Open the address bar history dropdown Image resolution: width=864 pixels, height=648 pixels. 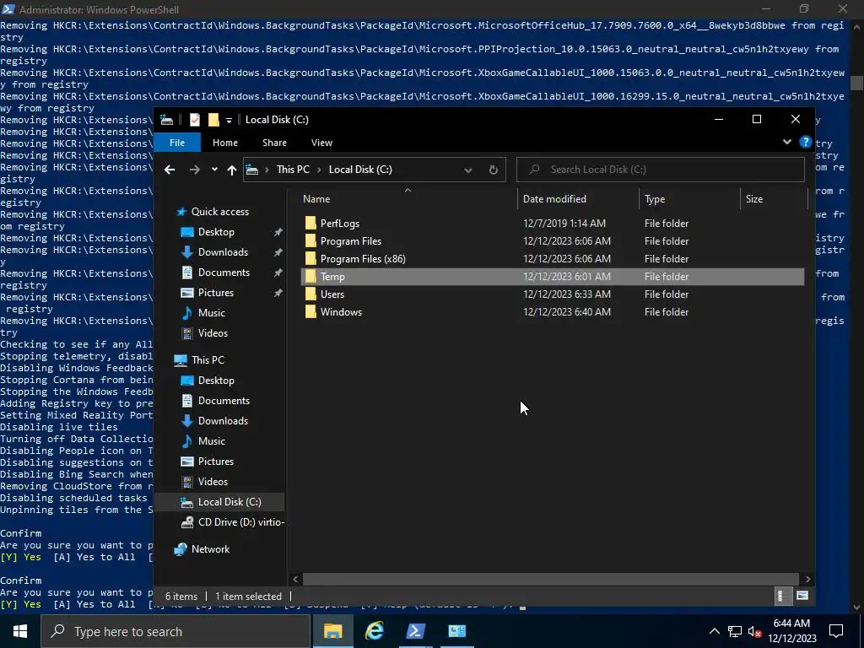[467, 170]
